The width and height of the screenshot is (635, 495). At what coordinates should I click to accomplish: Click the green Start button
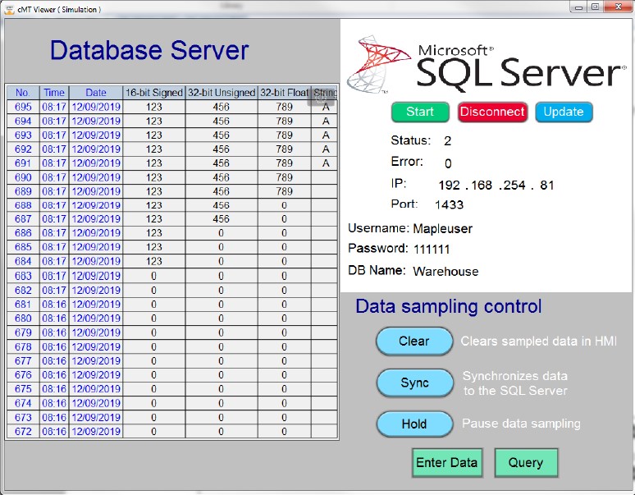click(x=420, y=112)
